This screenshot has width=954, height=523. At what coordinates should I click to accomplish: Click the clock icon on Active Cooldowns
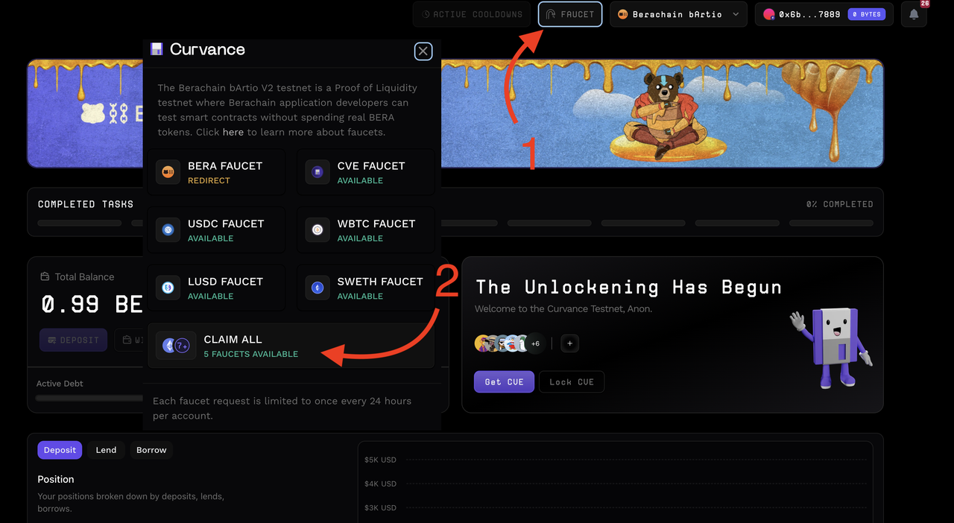426,14
